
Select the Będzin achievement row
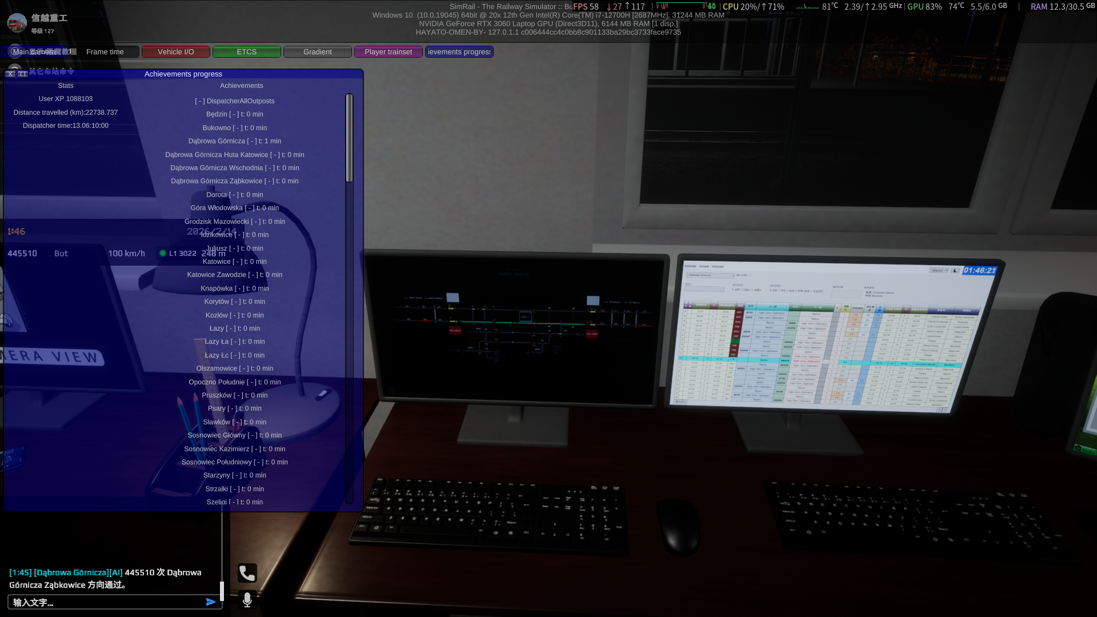(x=235, y=114)
